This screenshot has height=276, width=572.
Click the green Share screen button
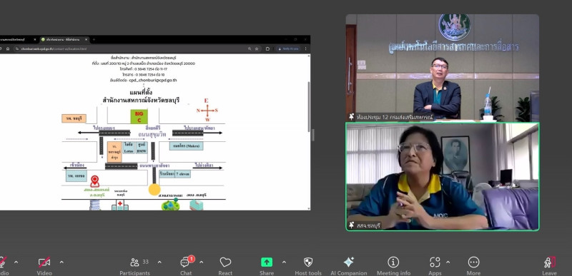267,266
